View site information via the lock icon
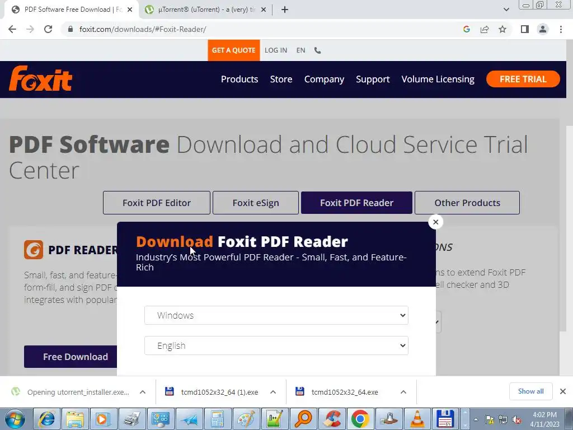 71,29
